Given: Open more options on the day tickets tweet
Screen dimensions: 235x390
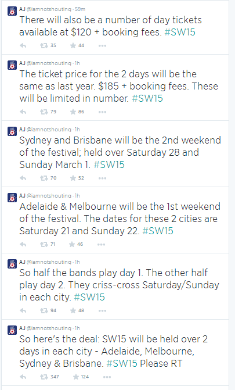Looking at the screenshot, I should point(102,46).
